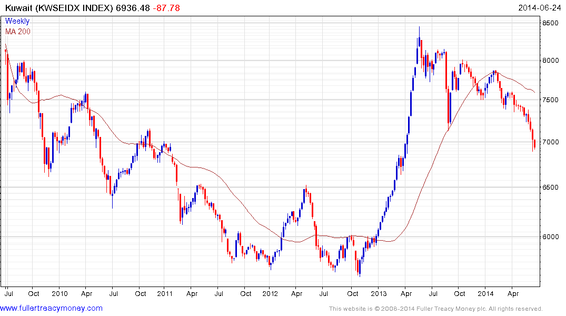This screenshot has height=316, width=566.
Task: Click the date 2014-06-24
Action: (x=540, y=8)
